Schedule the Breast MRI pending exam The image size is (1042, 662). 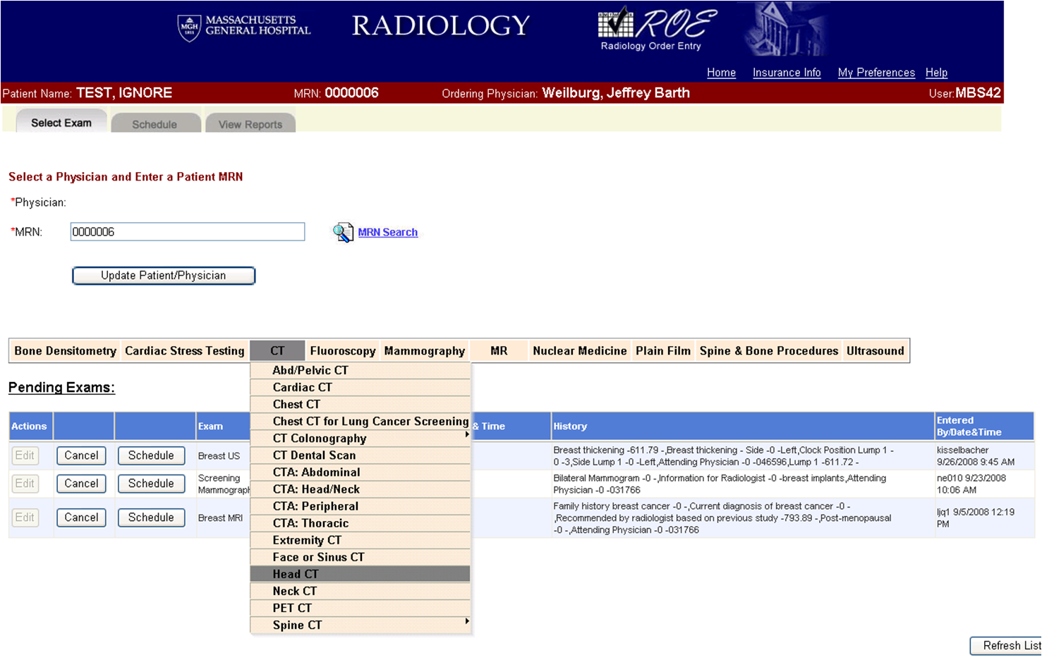[x=151, y=517]
